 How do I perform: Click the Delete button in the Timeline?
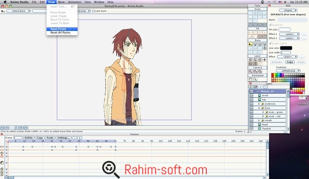click(28, 138)
